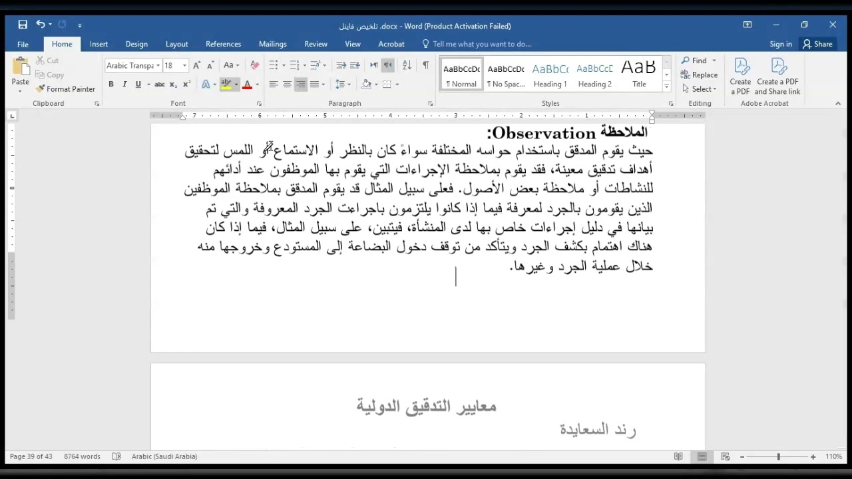Click the Arabic (Saudi Arabia) language indicator

coord(164,456)
